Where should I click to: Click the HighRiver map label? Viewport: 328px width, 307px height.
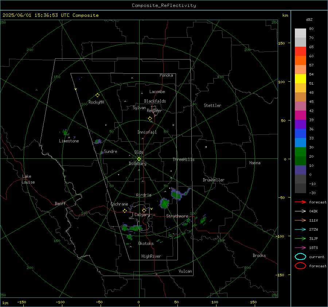point(151,256)
